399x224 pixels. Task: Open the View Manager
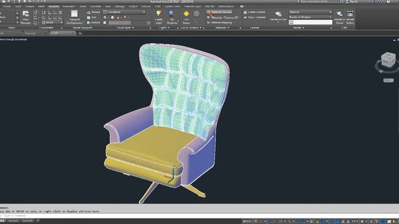click(26, 17)
